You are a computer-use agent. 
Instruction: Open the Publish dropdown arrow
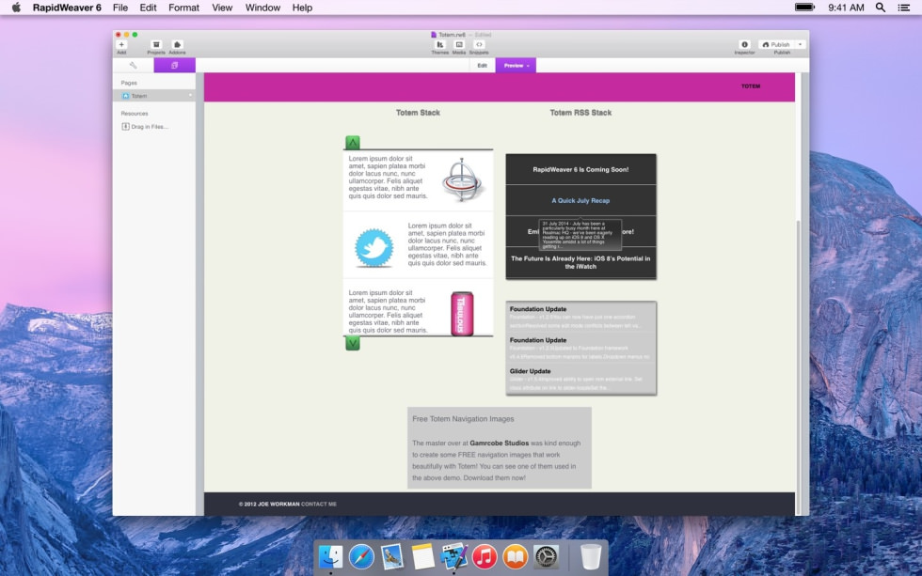pos(801,44)
